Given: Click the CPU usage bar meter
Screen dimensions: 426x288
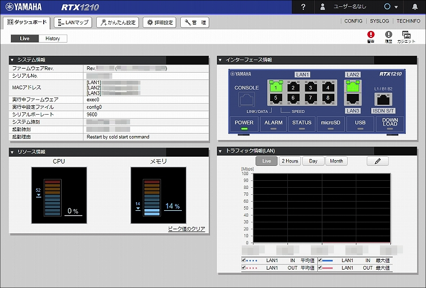Looking at the screenshot, I should point(52,198).
